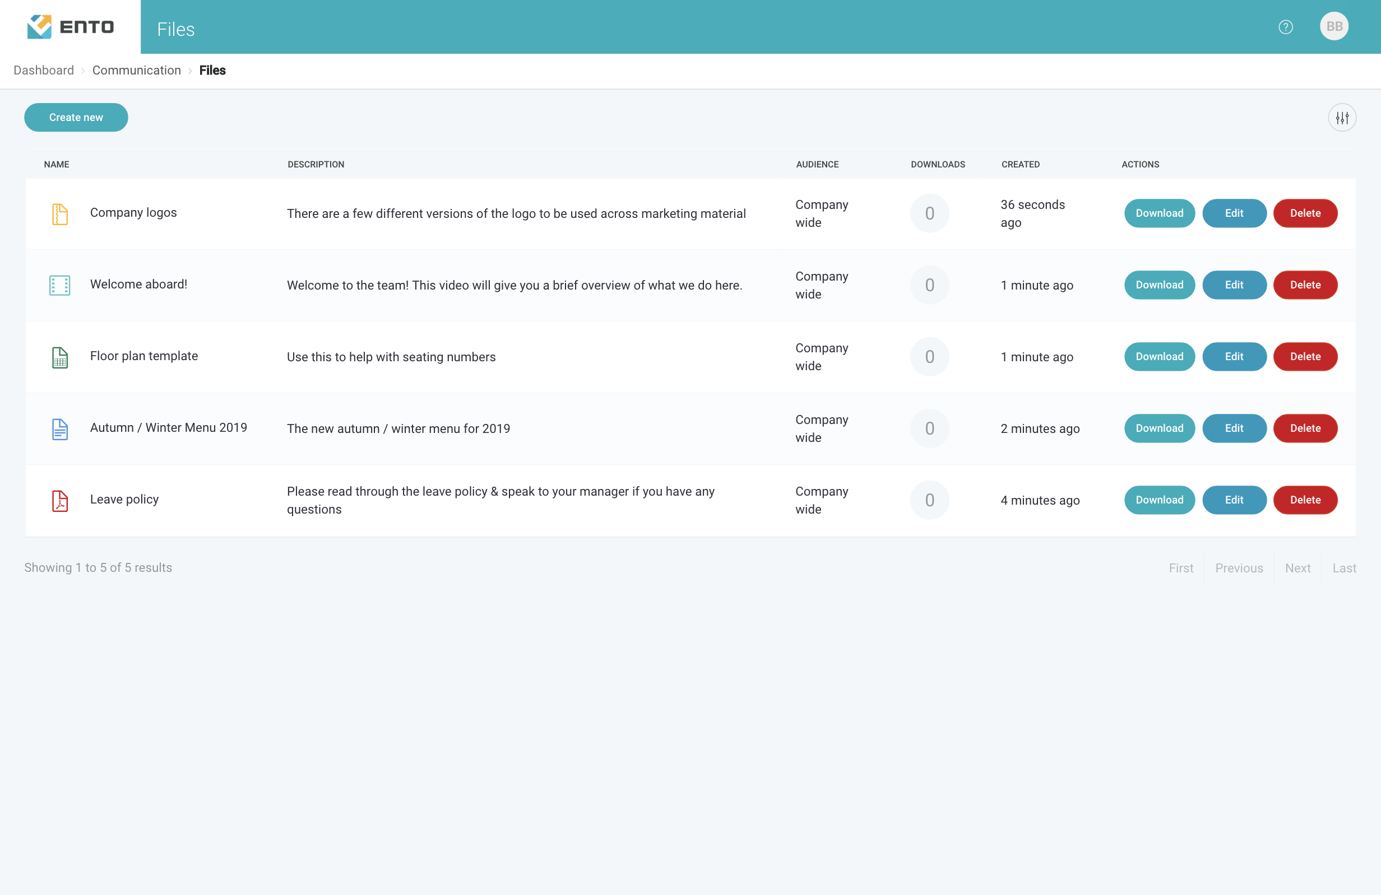Click 'The new autumn / winter menu for 2019' description
1381x895 pixels.
[398, 429]
